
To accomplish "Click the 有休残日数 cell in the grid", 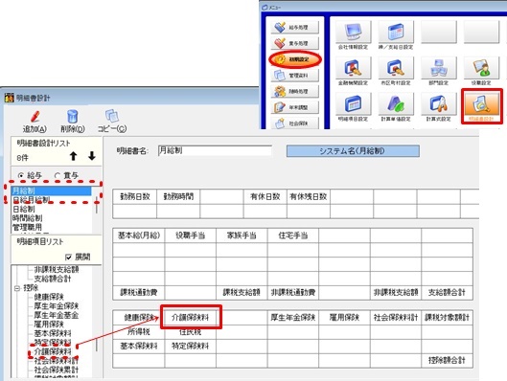I will pyautogui.click(x=309, y=196).
